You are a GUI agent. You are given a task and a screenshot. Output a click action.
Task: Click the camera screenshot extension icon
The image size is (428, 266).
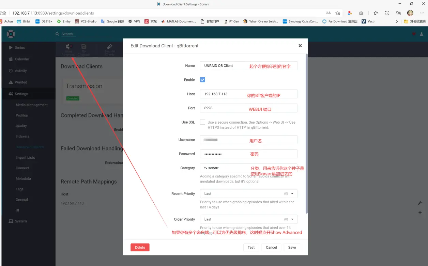(x=361, y=13)
